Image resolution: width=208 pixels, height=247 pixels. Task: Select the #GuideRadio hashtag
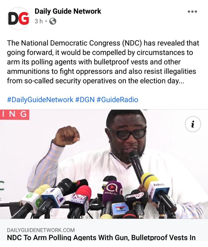point(117,100)
